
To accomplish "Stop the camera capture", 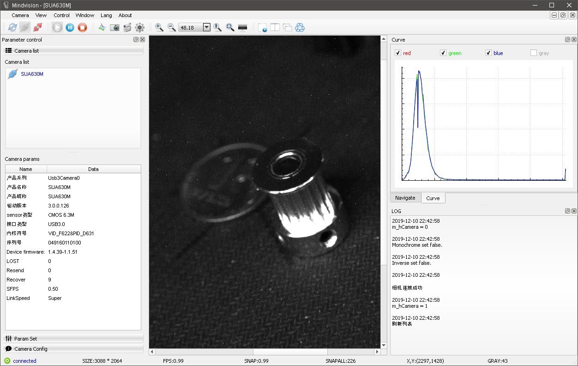I will click(82, 28).
